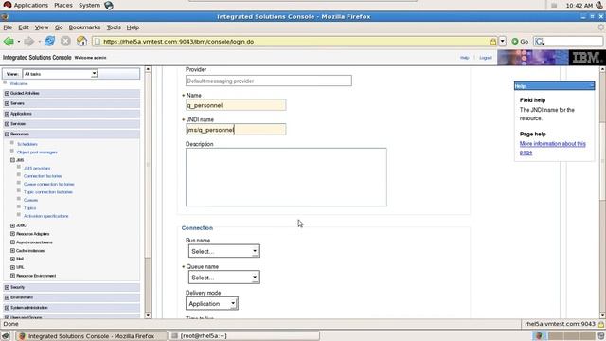Expand the Cache instances node
This screenshot has height=341, width=606.
12,251
